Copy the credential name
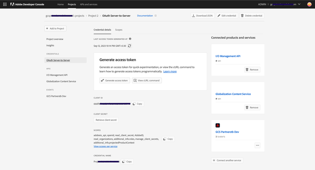The image size is (315, 170). [x=127, y=162]
